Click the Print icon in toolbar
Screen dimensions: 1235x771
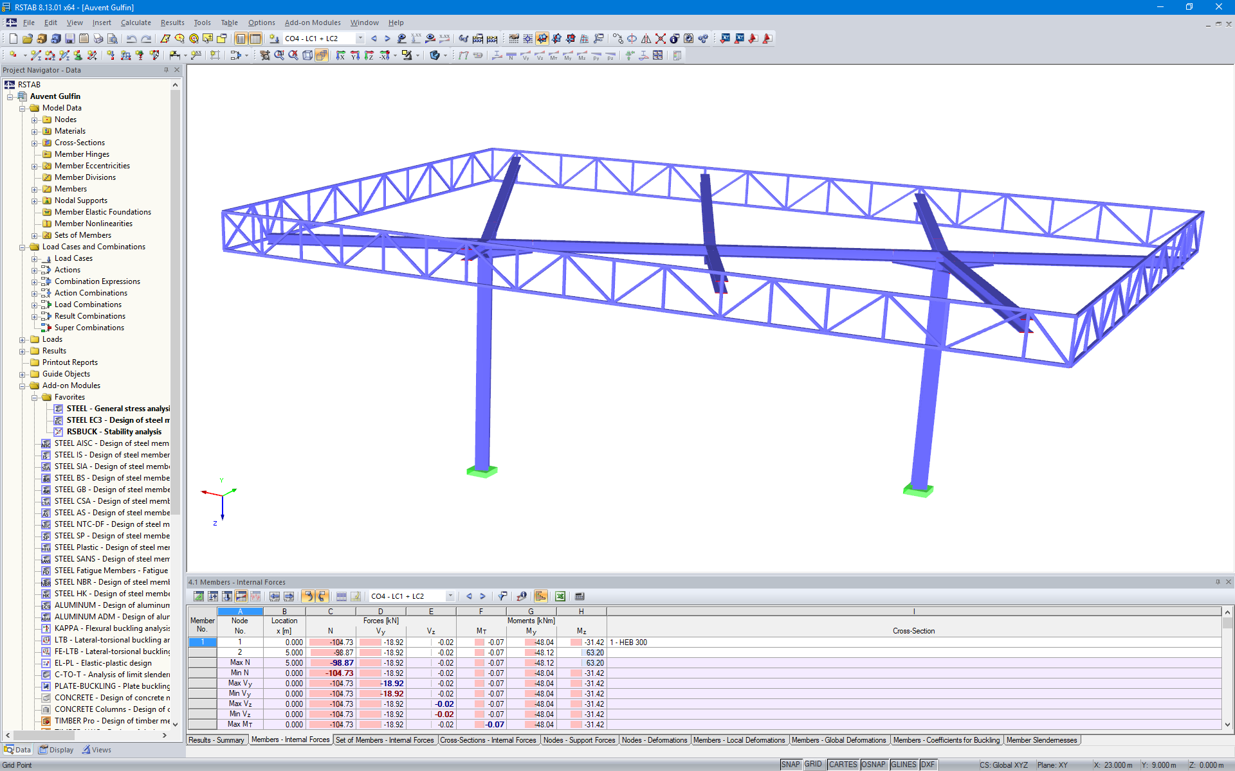tap(98, 39)
